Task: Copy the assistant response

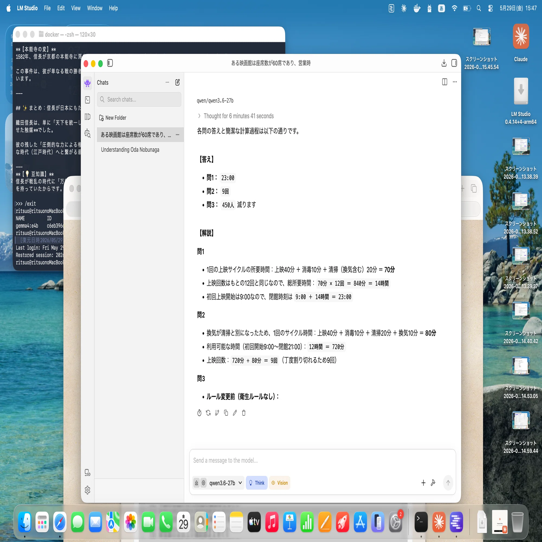Action: [x=226, y=413]
